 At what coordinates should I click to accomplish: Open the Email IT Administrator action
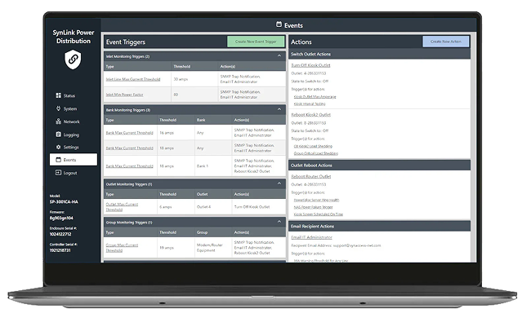click(x=311, y=237)
